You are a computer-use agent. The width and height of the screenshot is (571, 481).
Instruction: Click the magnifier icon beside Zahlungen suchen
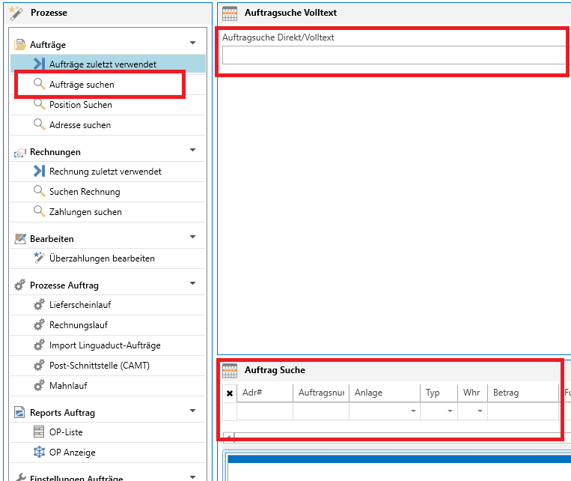point(39,212)
